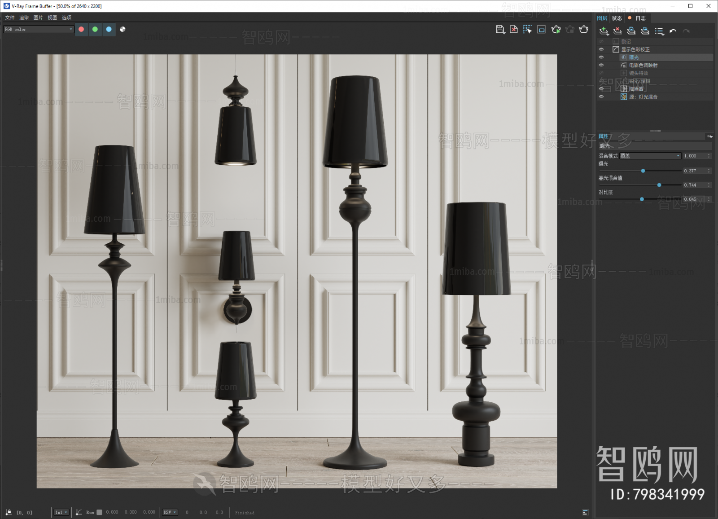Toggle the blue channel button
This screenshot has height=519, width=718.
pos(109,29)
